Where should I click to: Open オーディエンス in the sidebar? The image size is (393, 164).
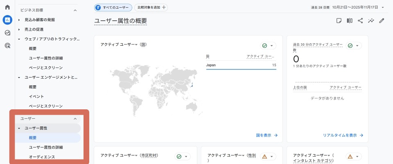42,157
